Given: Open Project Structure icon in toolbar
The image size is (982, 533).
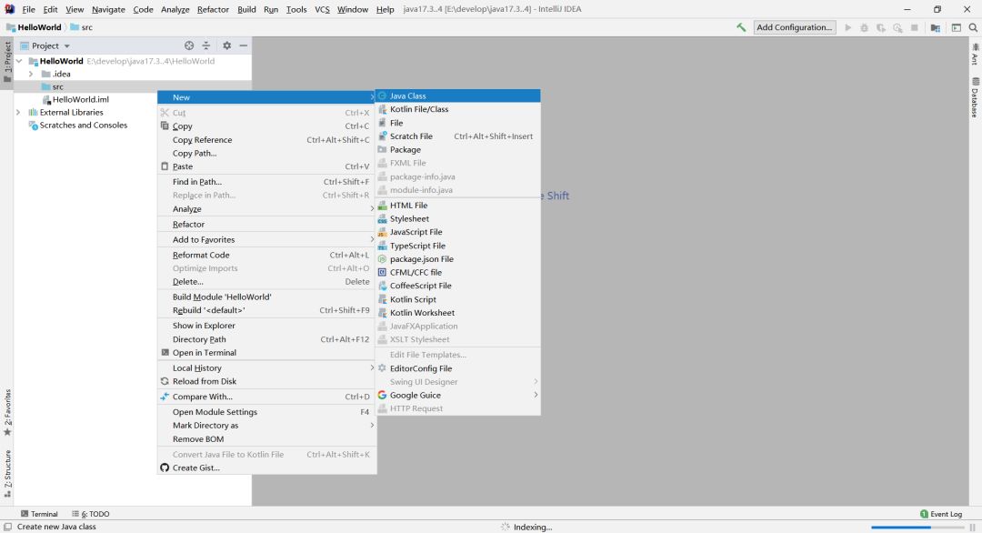Looking at the screenshot, I should (x=935, y=27).
